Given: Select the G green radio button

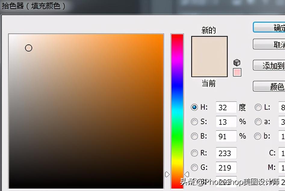Looking at the screenshot, I should [x=194, y=168].
